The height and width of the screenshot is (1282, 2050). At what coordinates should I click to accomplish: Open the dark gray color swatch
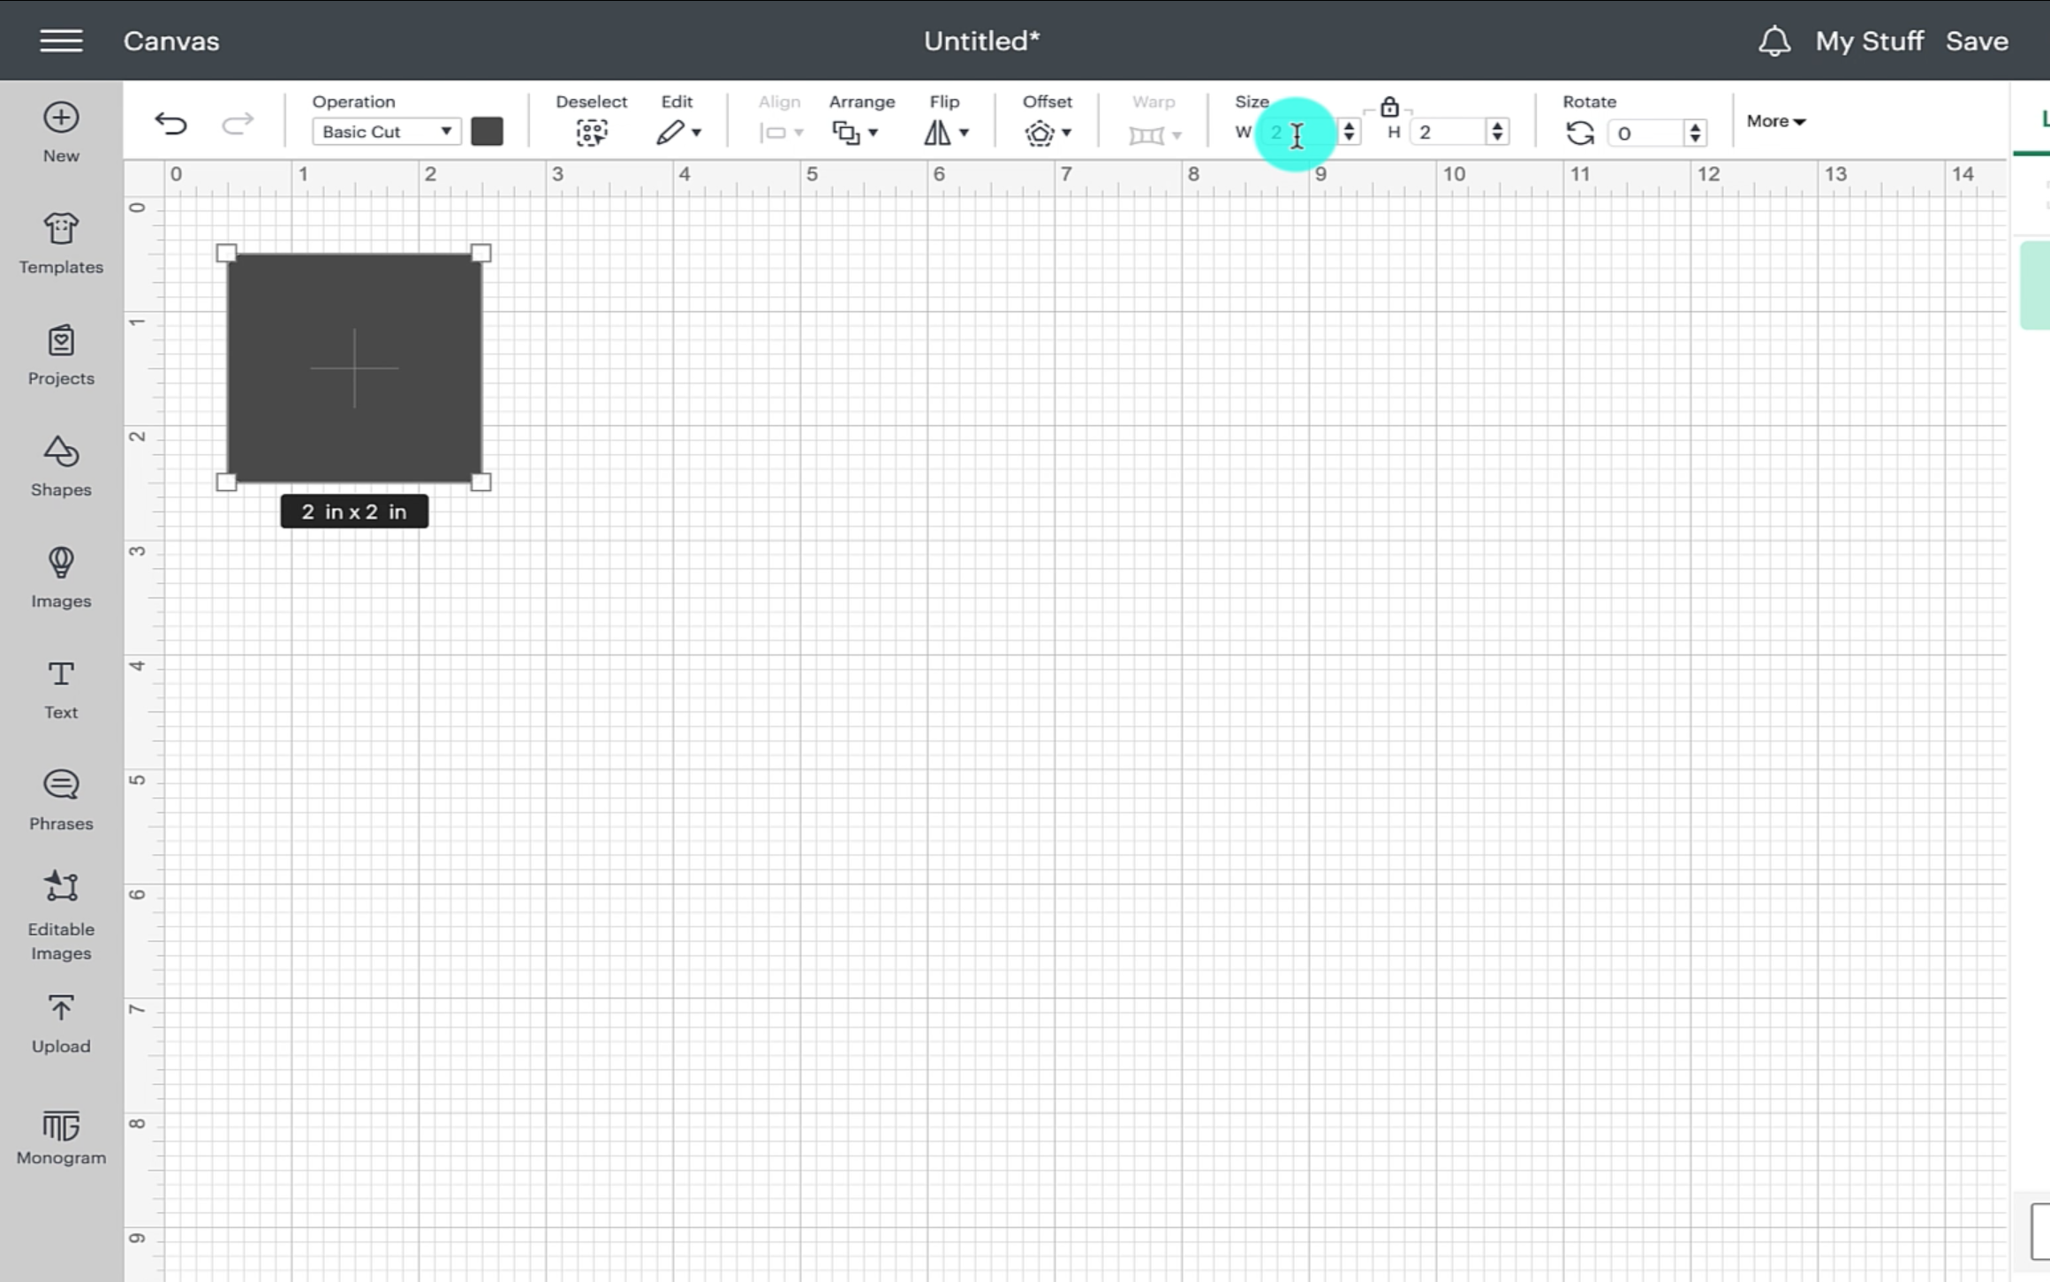click(487, 132)
